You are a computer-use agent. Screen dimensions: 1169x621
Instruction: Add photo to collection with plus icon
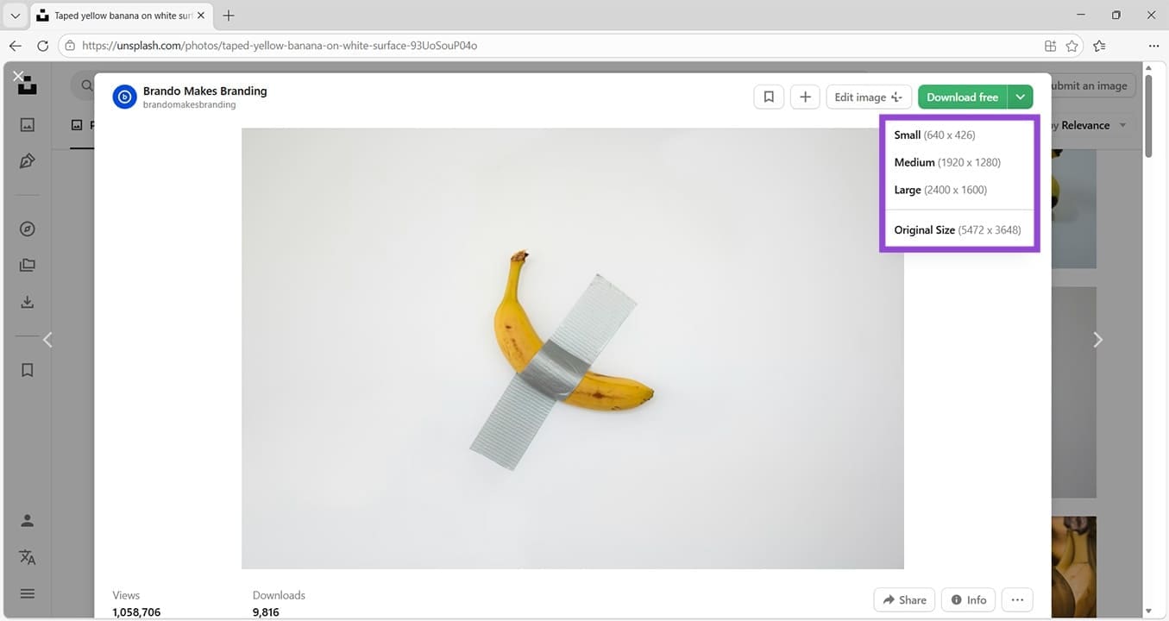pos(805,97)
